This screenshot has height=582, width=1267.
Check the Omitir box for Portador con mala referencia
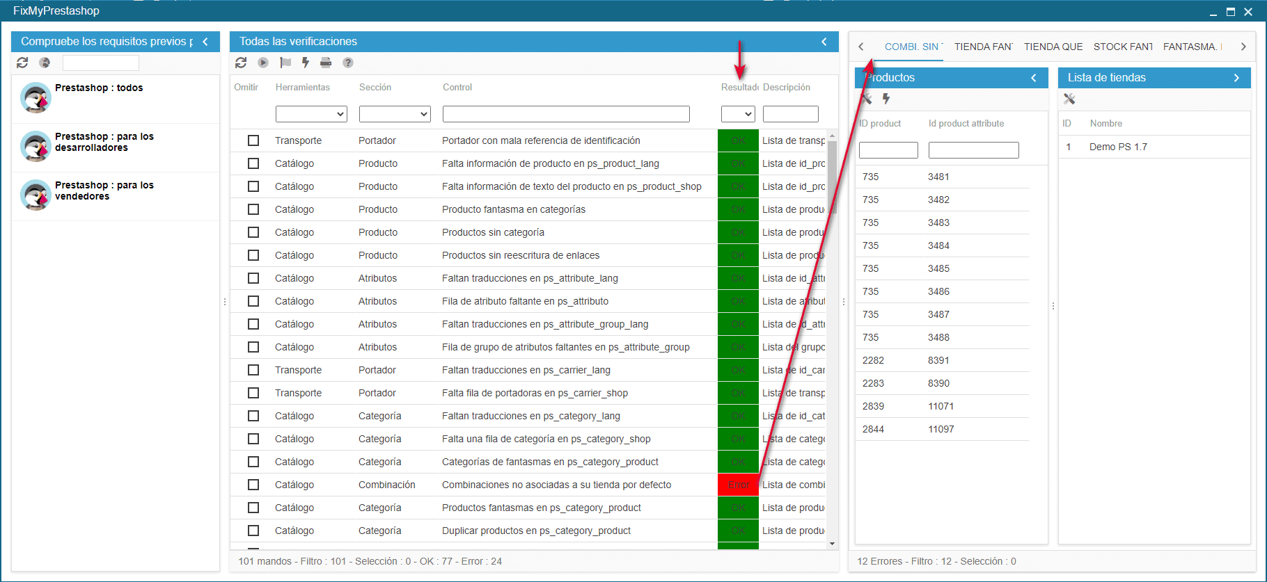253,140
